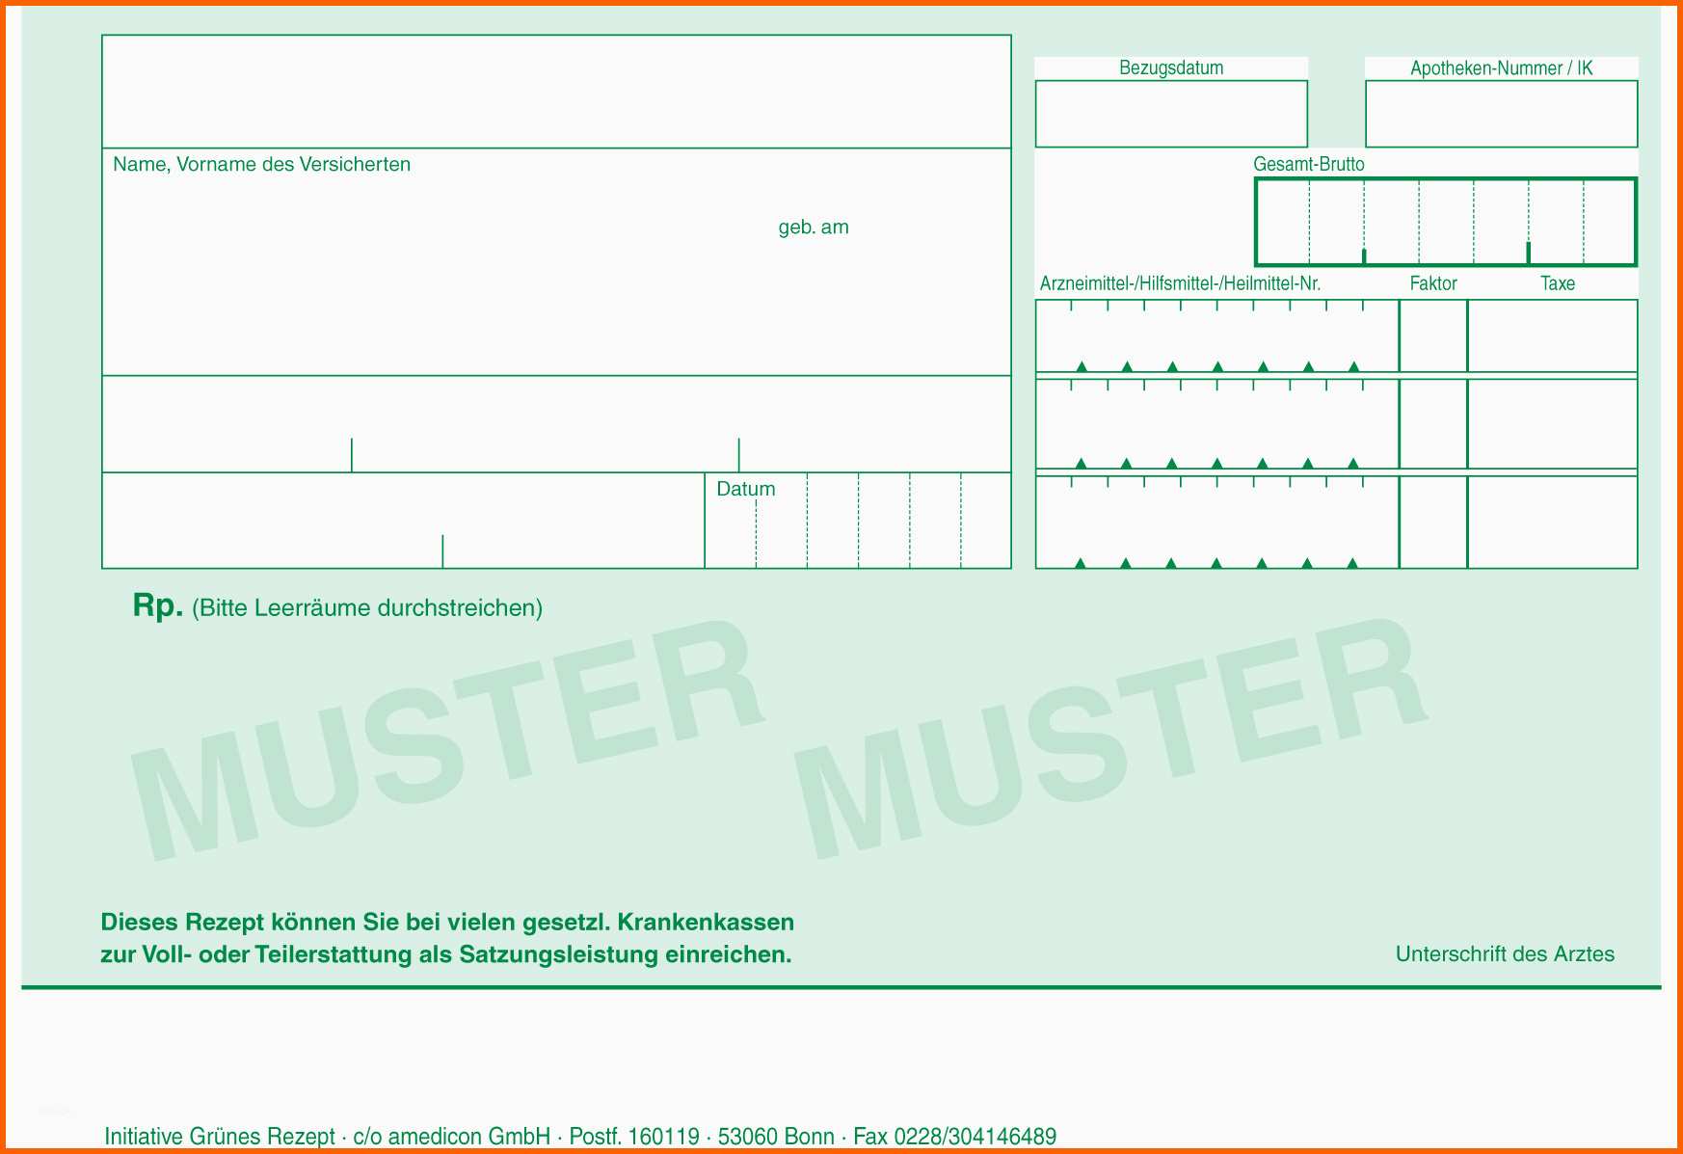Click the Bezugsdatum input box

tap(1170, 114)
